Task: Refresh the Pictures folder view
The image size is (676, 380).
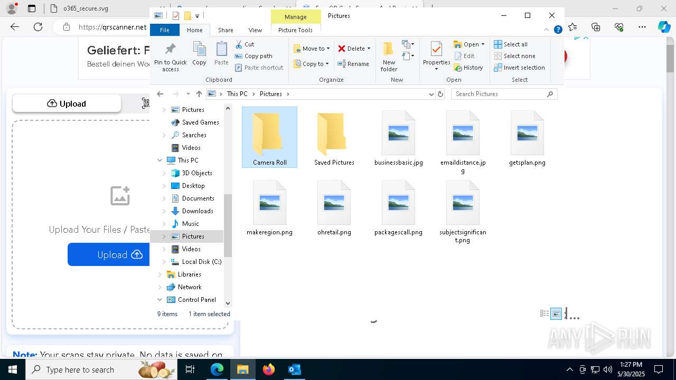Action: coord(440,94)
